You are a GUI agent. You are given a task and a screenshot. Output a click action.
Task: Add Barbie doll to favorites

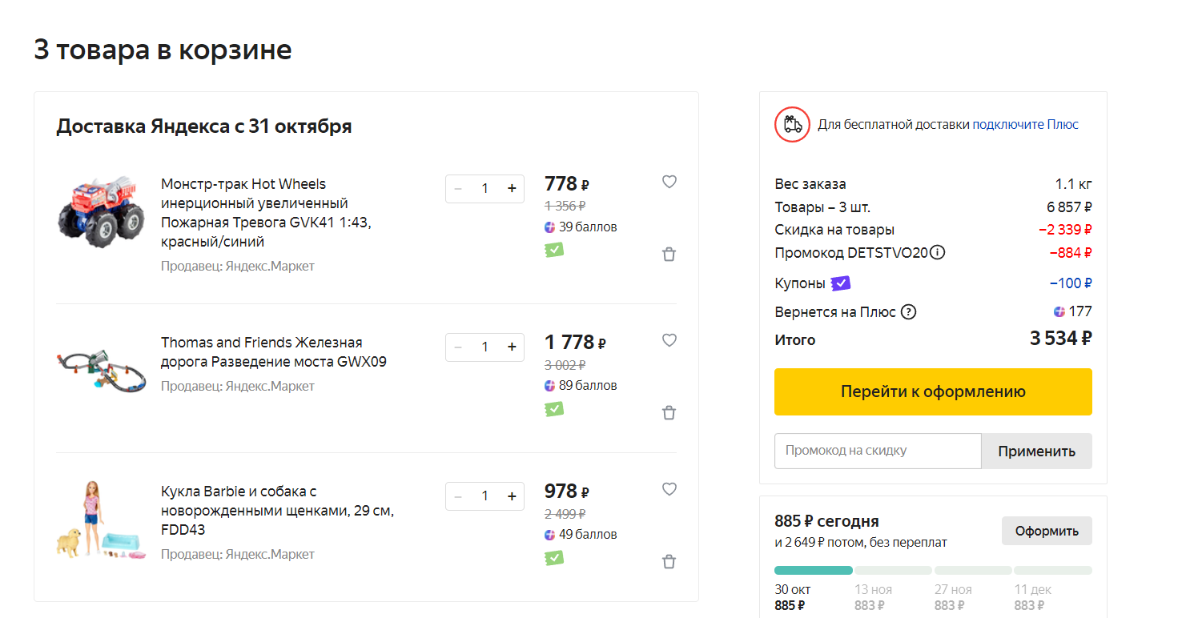click(669, 489)
